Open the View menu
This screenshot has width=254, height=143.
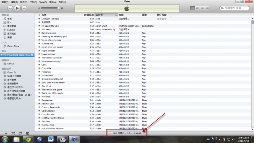[x=24, y=2]
